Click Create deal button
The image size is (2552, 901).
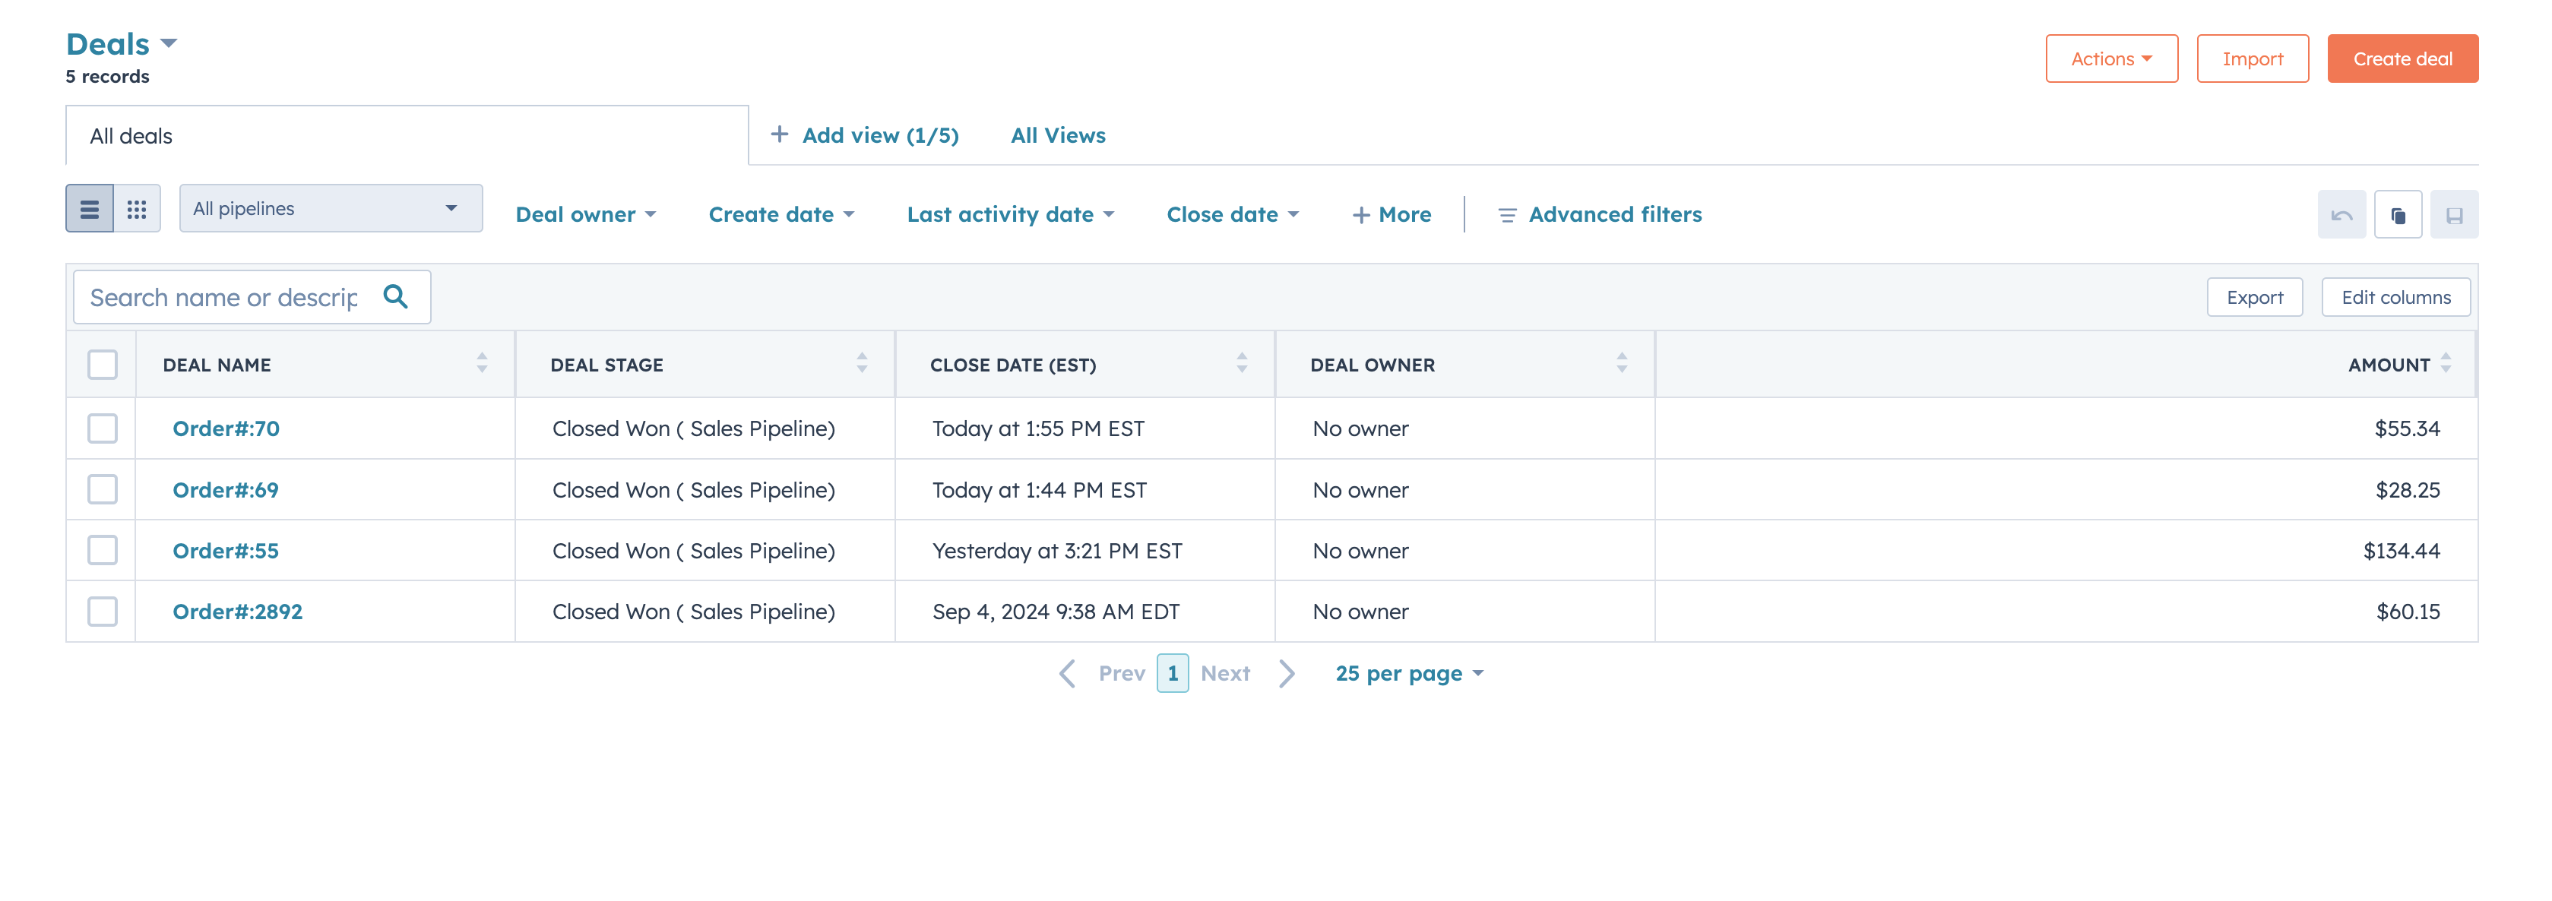[x=2404, y=60]
